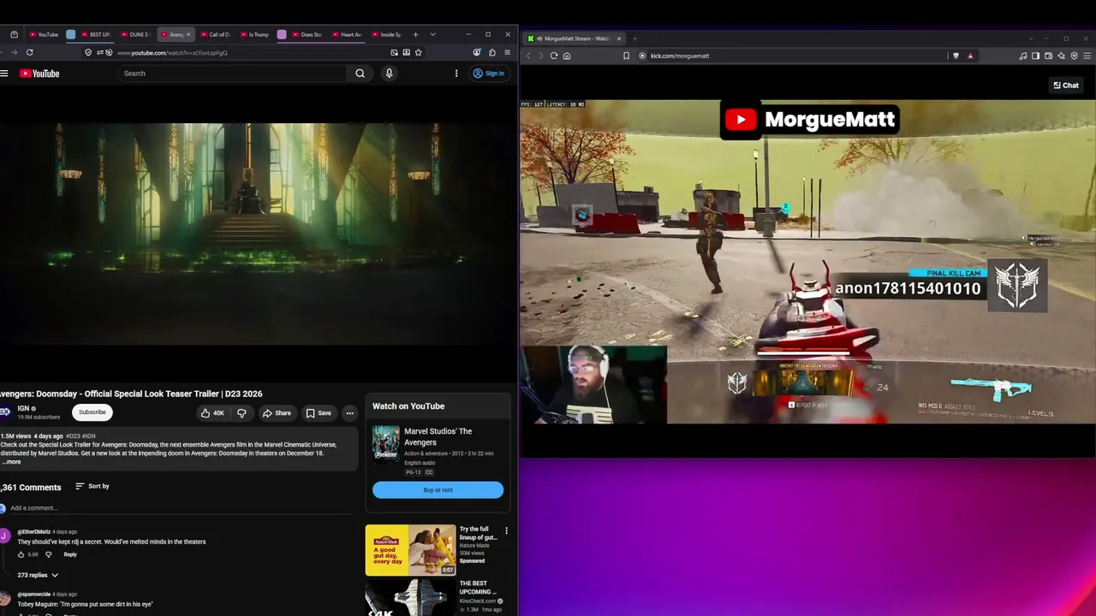Switch to the Call of Duty browser tab
The width and height of the screenshot is (1096, 616).
coord(216,34)
